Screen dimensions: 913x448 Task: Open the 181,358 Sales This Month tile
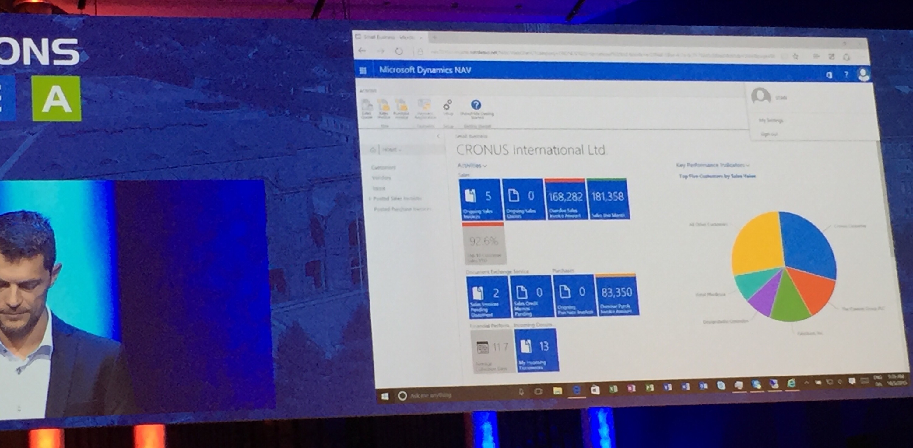click(608, 200)
